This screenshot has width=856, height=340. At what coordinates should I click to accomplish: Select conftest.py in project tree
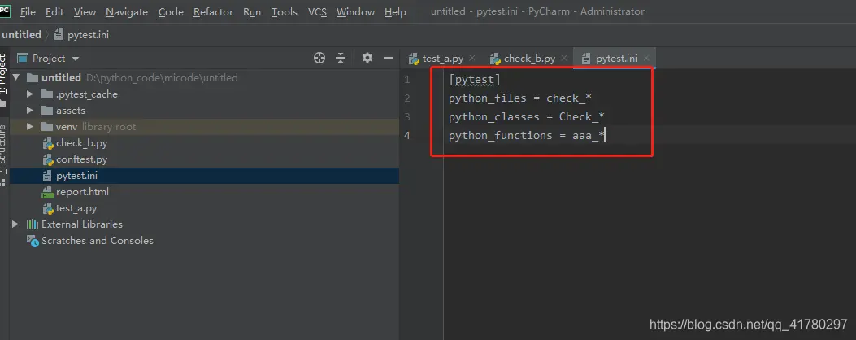pyautogui.click(x=204, y=159)
